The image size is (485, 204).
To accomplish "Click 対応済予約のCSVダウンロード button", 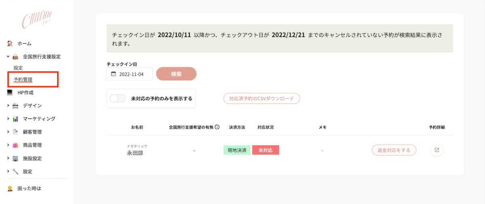I will (261, 99).
